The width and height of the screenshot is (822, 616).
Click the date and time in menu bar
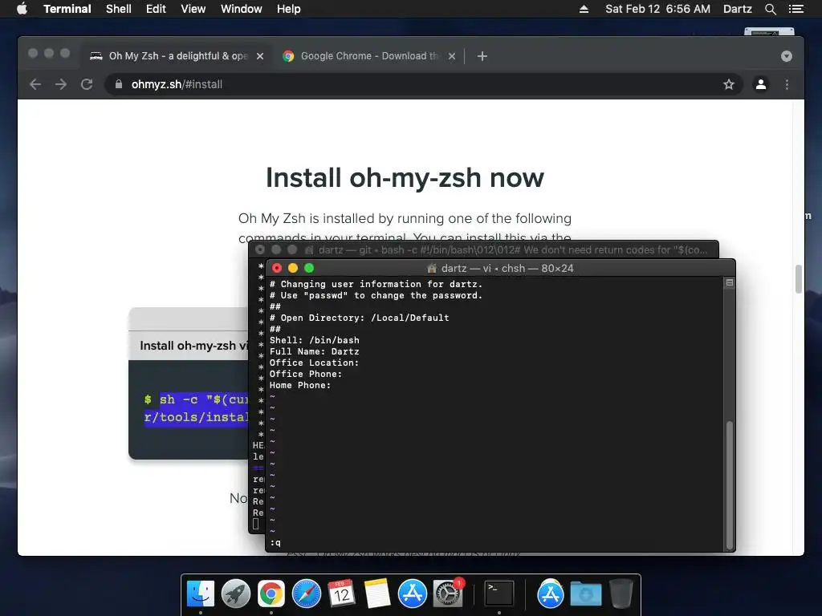click(x=658, y=9)
